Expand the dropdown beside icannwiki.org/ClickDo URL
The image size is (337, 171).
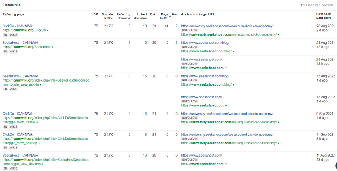pos(48,31)
